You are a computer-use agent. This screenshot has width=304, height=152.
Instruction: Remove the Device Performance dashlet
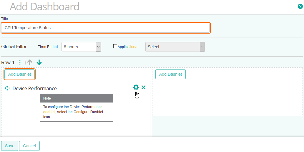click(144, 87)
